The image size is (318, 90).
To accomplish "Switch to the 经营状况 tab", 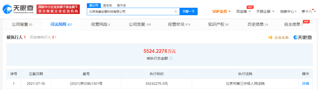I will (x=179, y=24).
